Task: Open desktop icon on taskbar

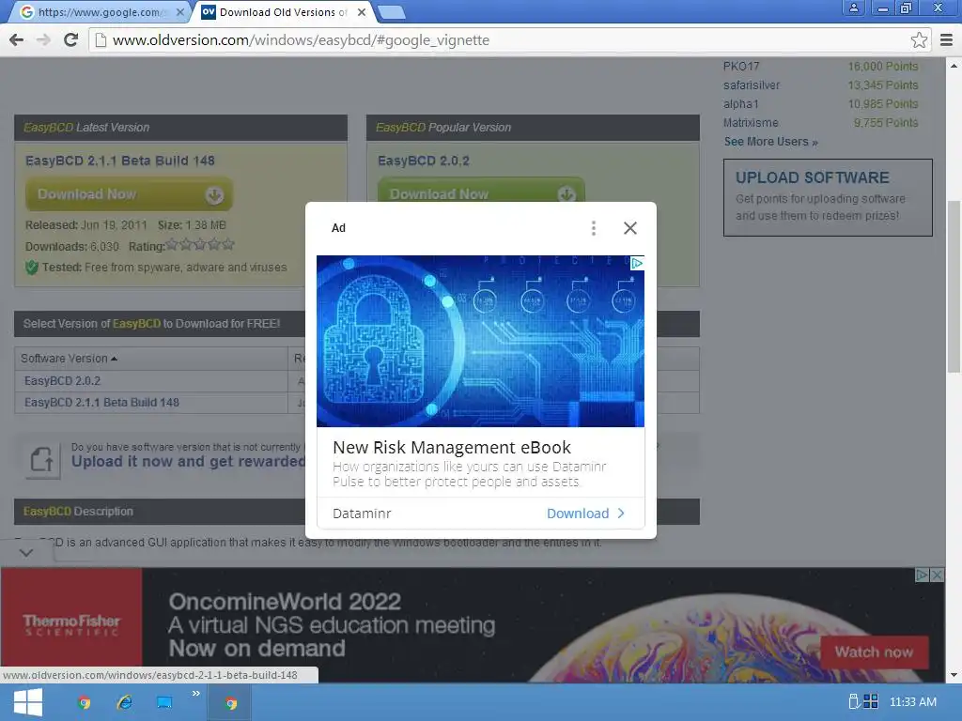Action: (x=164, y=702)
